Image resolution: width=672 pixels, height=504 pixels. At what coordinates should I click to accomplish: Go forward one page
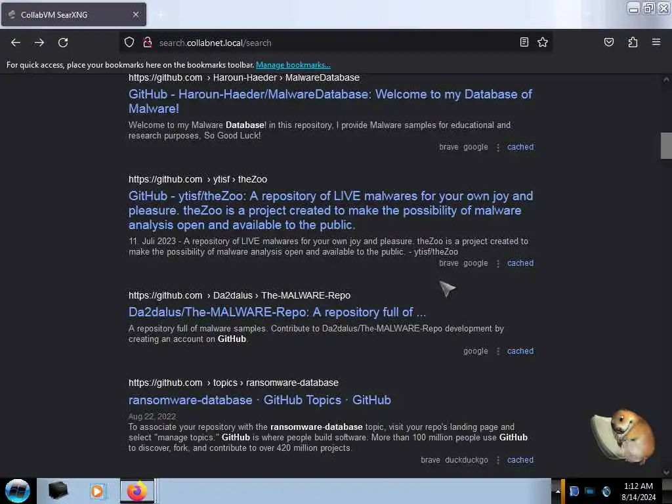(39, 43)
